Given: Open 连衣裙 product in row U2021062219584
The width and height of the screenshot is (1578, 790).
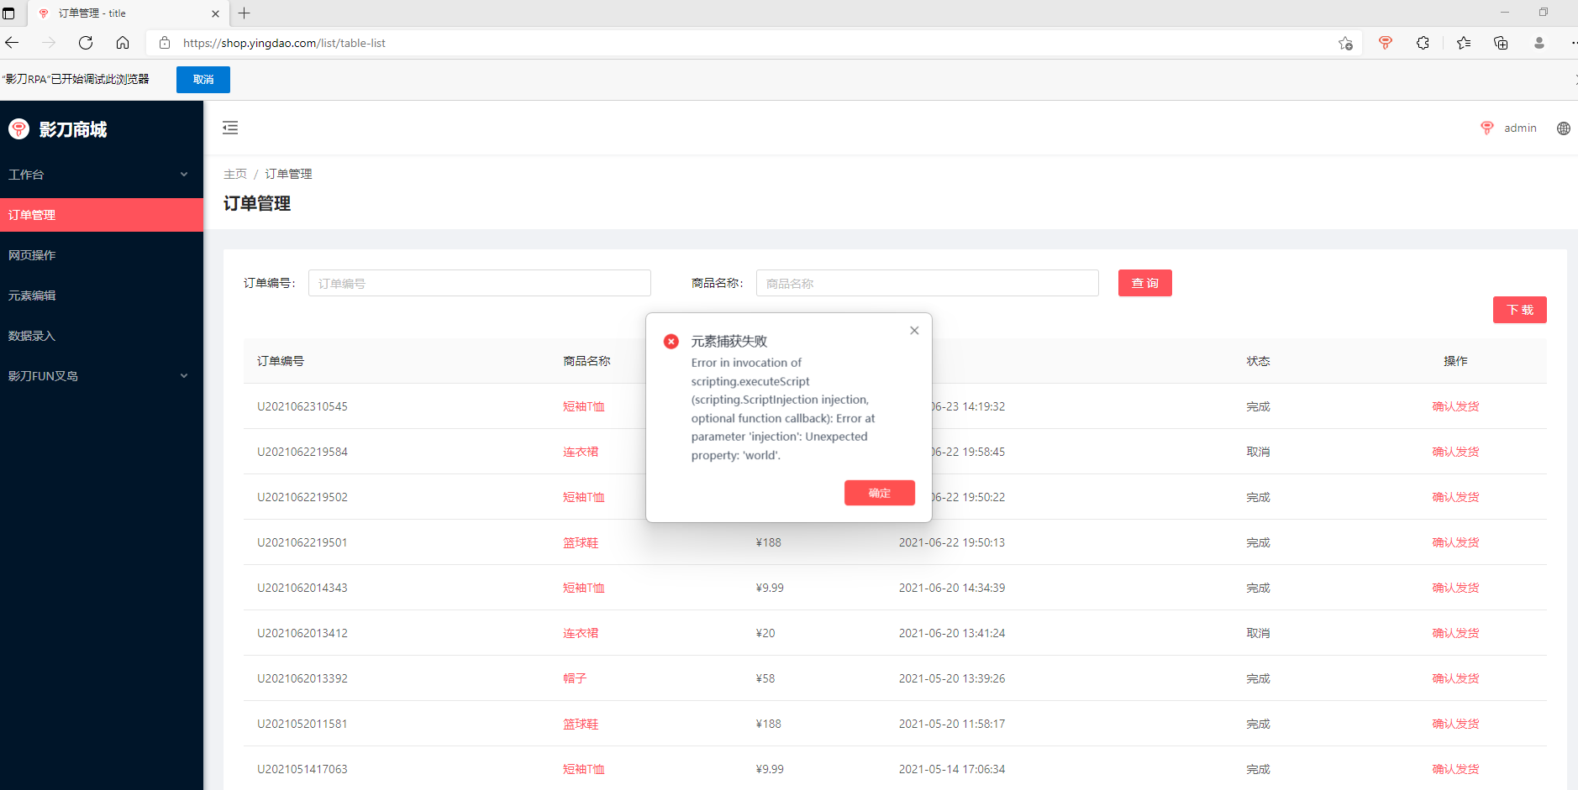Looking at the screenshot, I should (x=581, y=452).
